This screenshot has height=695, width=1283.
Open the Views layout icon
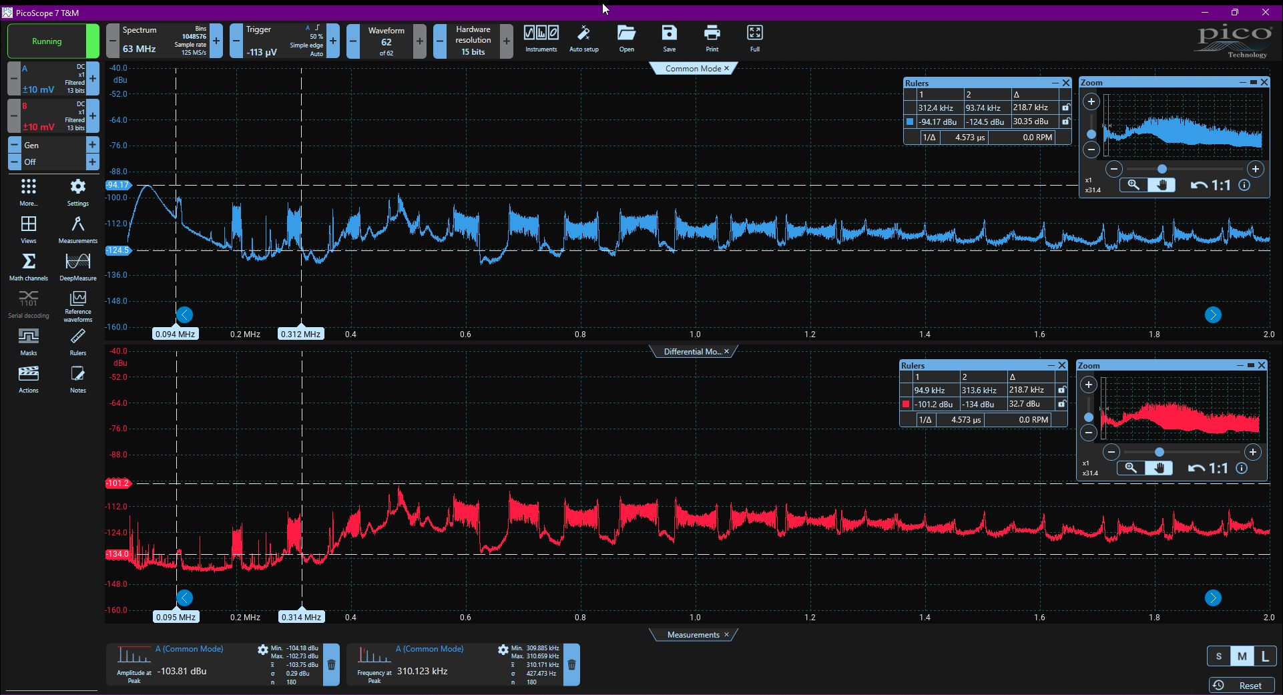(29, 229)
